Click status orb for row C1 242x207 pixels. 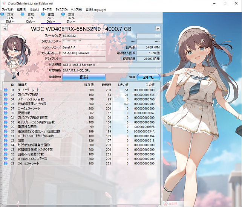tap(6, 136)
